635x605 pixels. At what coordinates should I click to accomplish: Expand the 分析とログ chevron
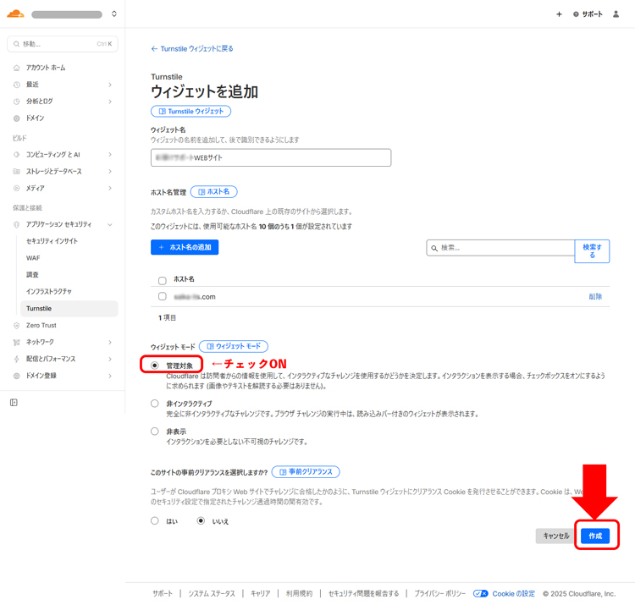pos(110,102)
